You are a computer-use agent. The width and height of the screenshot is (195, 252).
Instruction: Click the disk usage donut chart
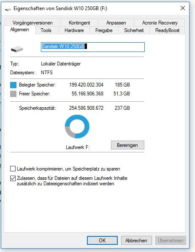coord(77,127)
